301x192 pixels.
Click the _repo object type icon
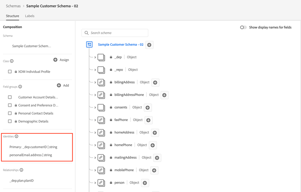tap(101, 70)
